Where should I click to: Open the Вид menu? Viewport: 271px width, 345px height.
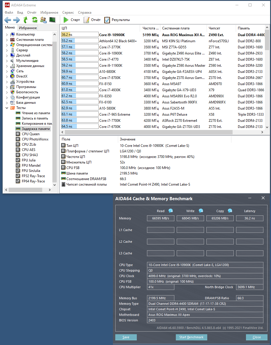[20, 13]
